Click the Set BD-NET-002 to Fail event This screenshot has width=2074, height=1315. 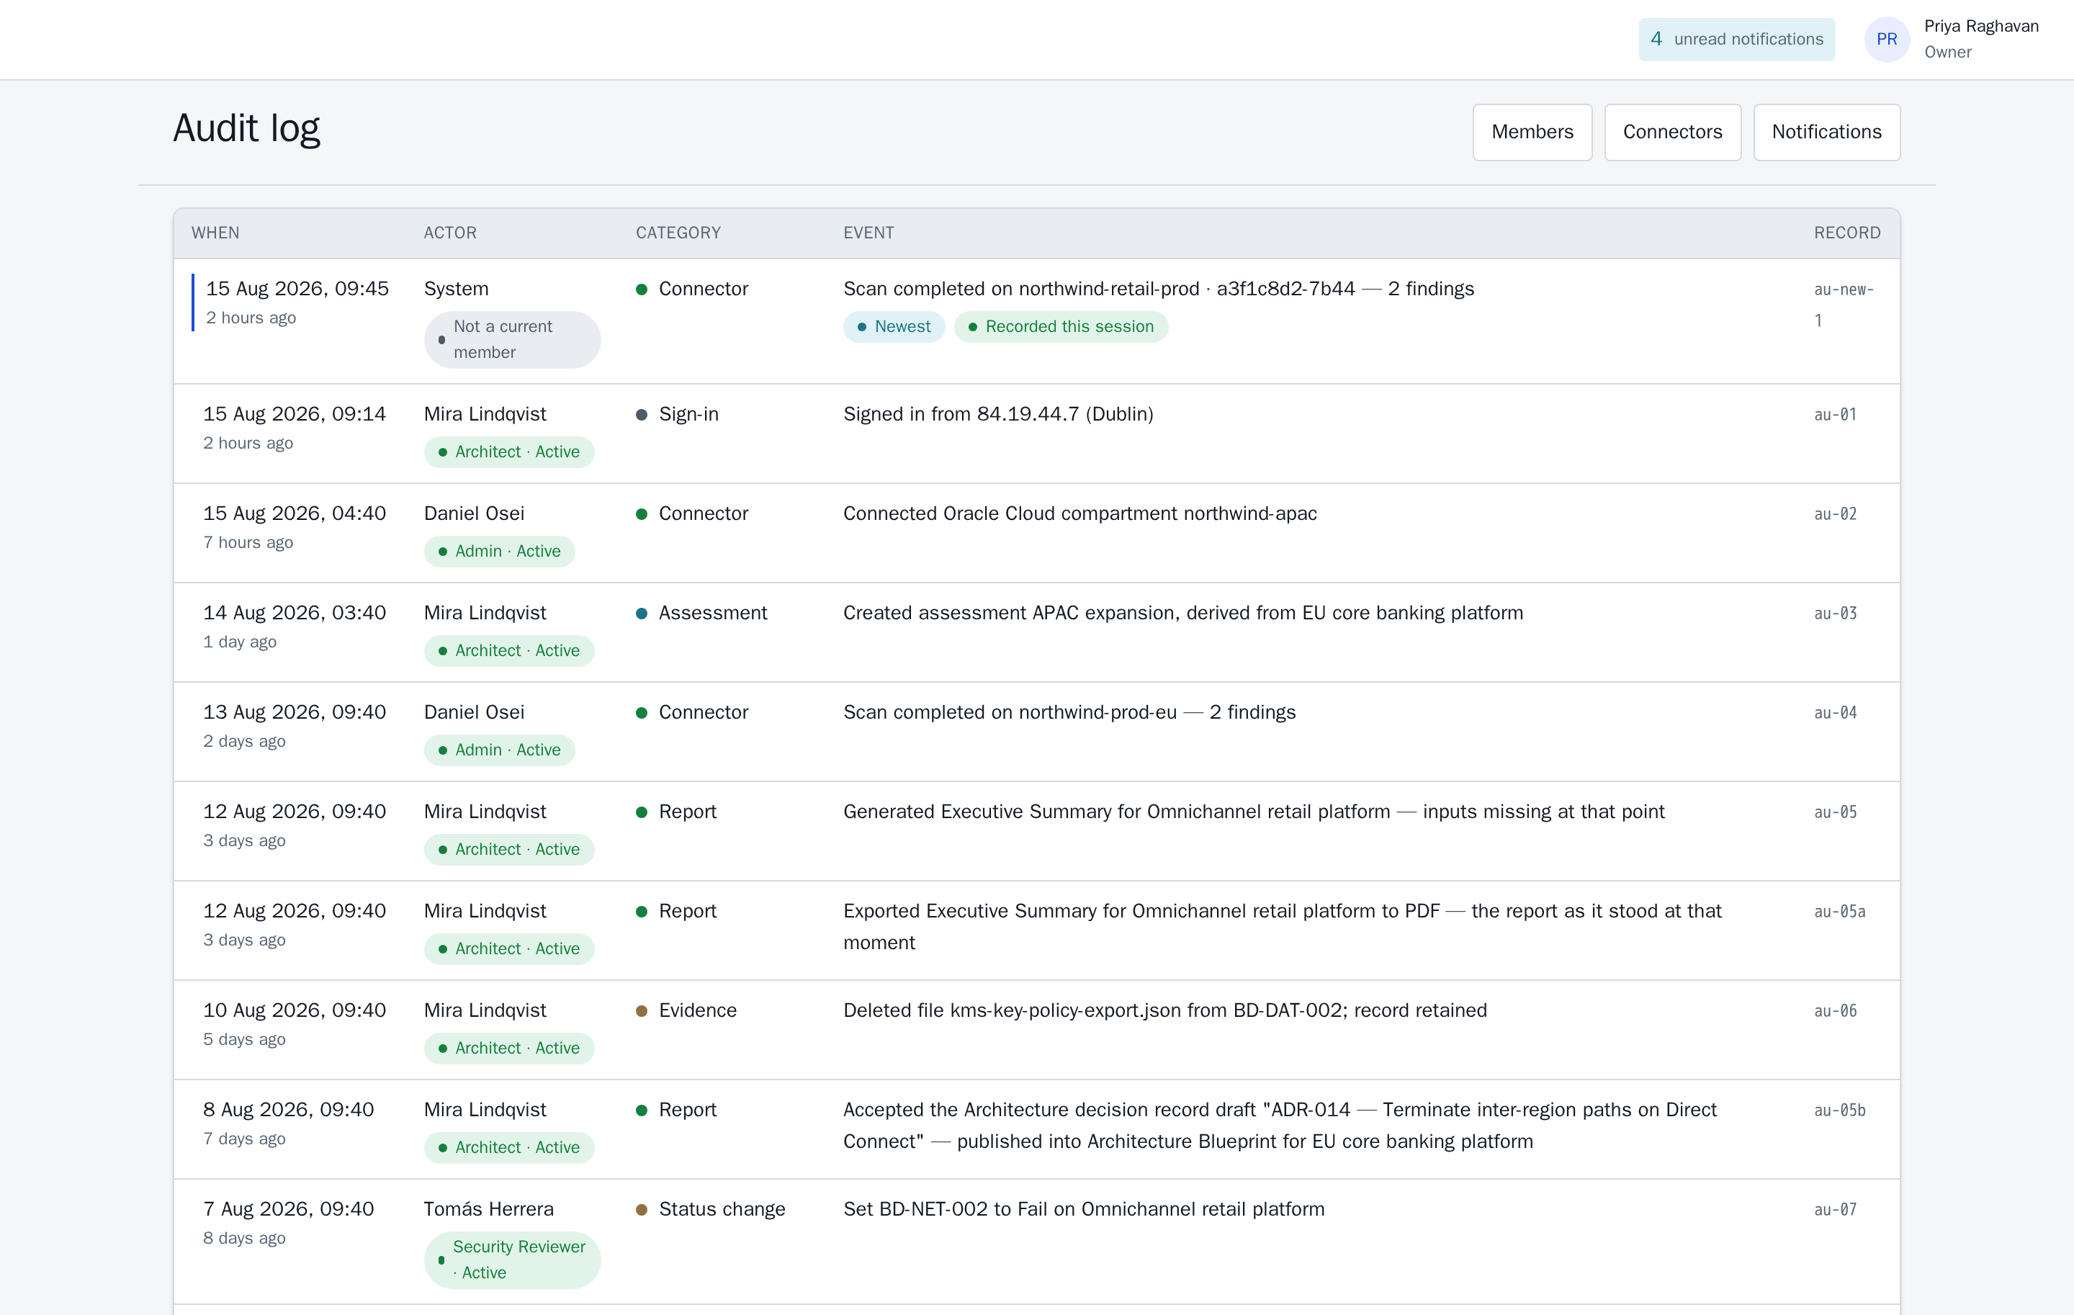tap(1084, 1209)
